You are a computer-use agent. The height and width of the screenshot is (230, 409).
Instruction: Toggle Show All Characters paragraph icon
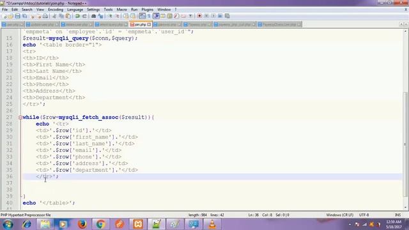pos(149,16)
